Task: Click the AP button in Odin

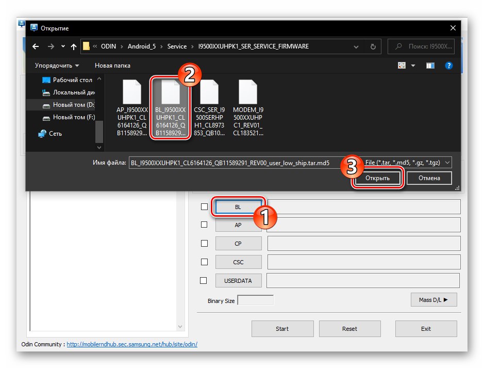Action: click(238, 225)
